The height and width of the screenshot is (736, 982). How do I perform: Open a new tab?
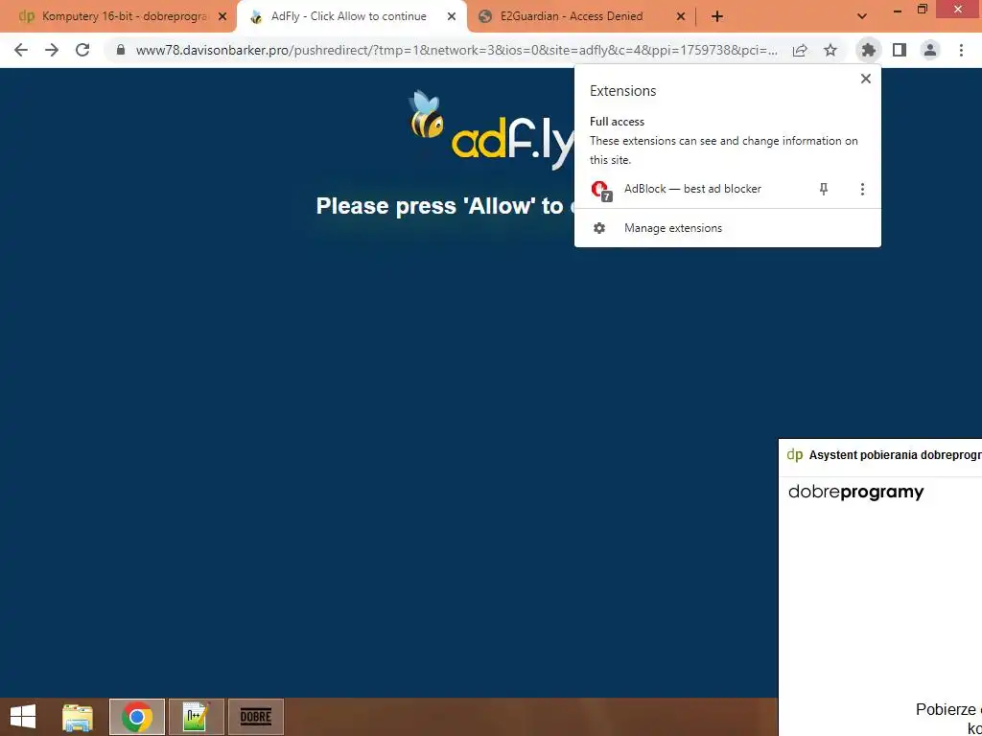pos(717,17)
